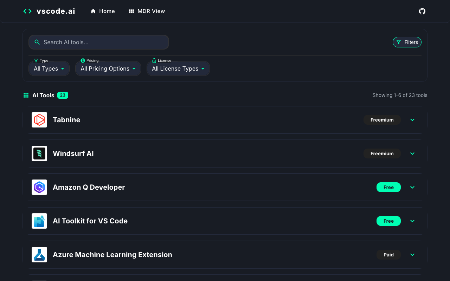Image resolution: width=450 pixels, height=281 pixels.
Task: Expand the Tabnine row chevron
Action: (x=412, y=120)
